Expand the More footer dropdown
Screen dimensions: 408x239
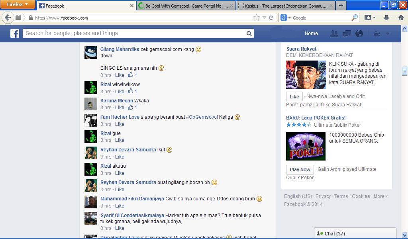tap(381, 196)
